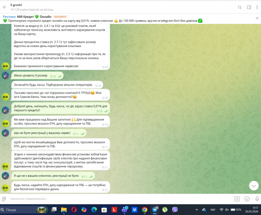The width and height of the screenshot is (261, 215).
Task: Go back using the arrow in chat header
Action: [x=5, y=7]
